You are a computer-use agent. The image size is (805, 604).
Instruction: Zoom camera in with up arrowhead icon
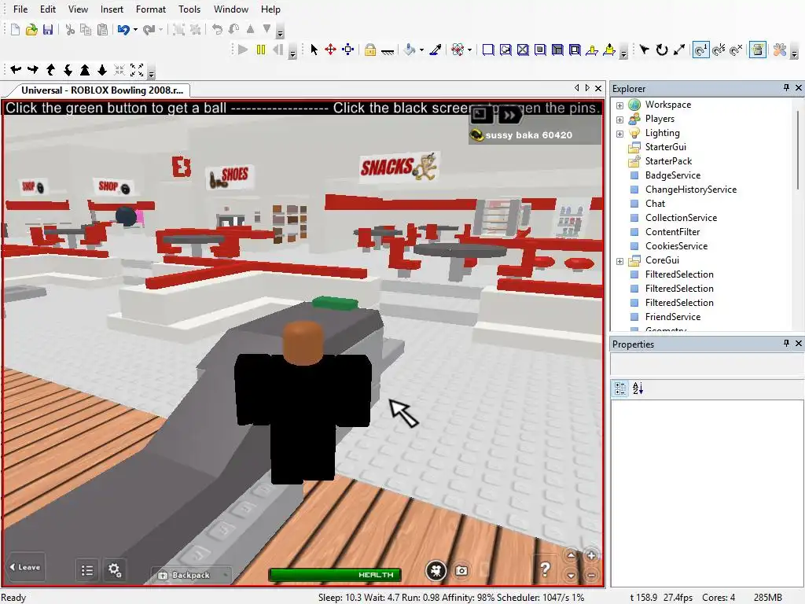85,70
